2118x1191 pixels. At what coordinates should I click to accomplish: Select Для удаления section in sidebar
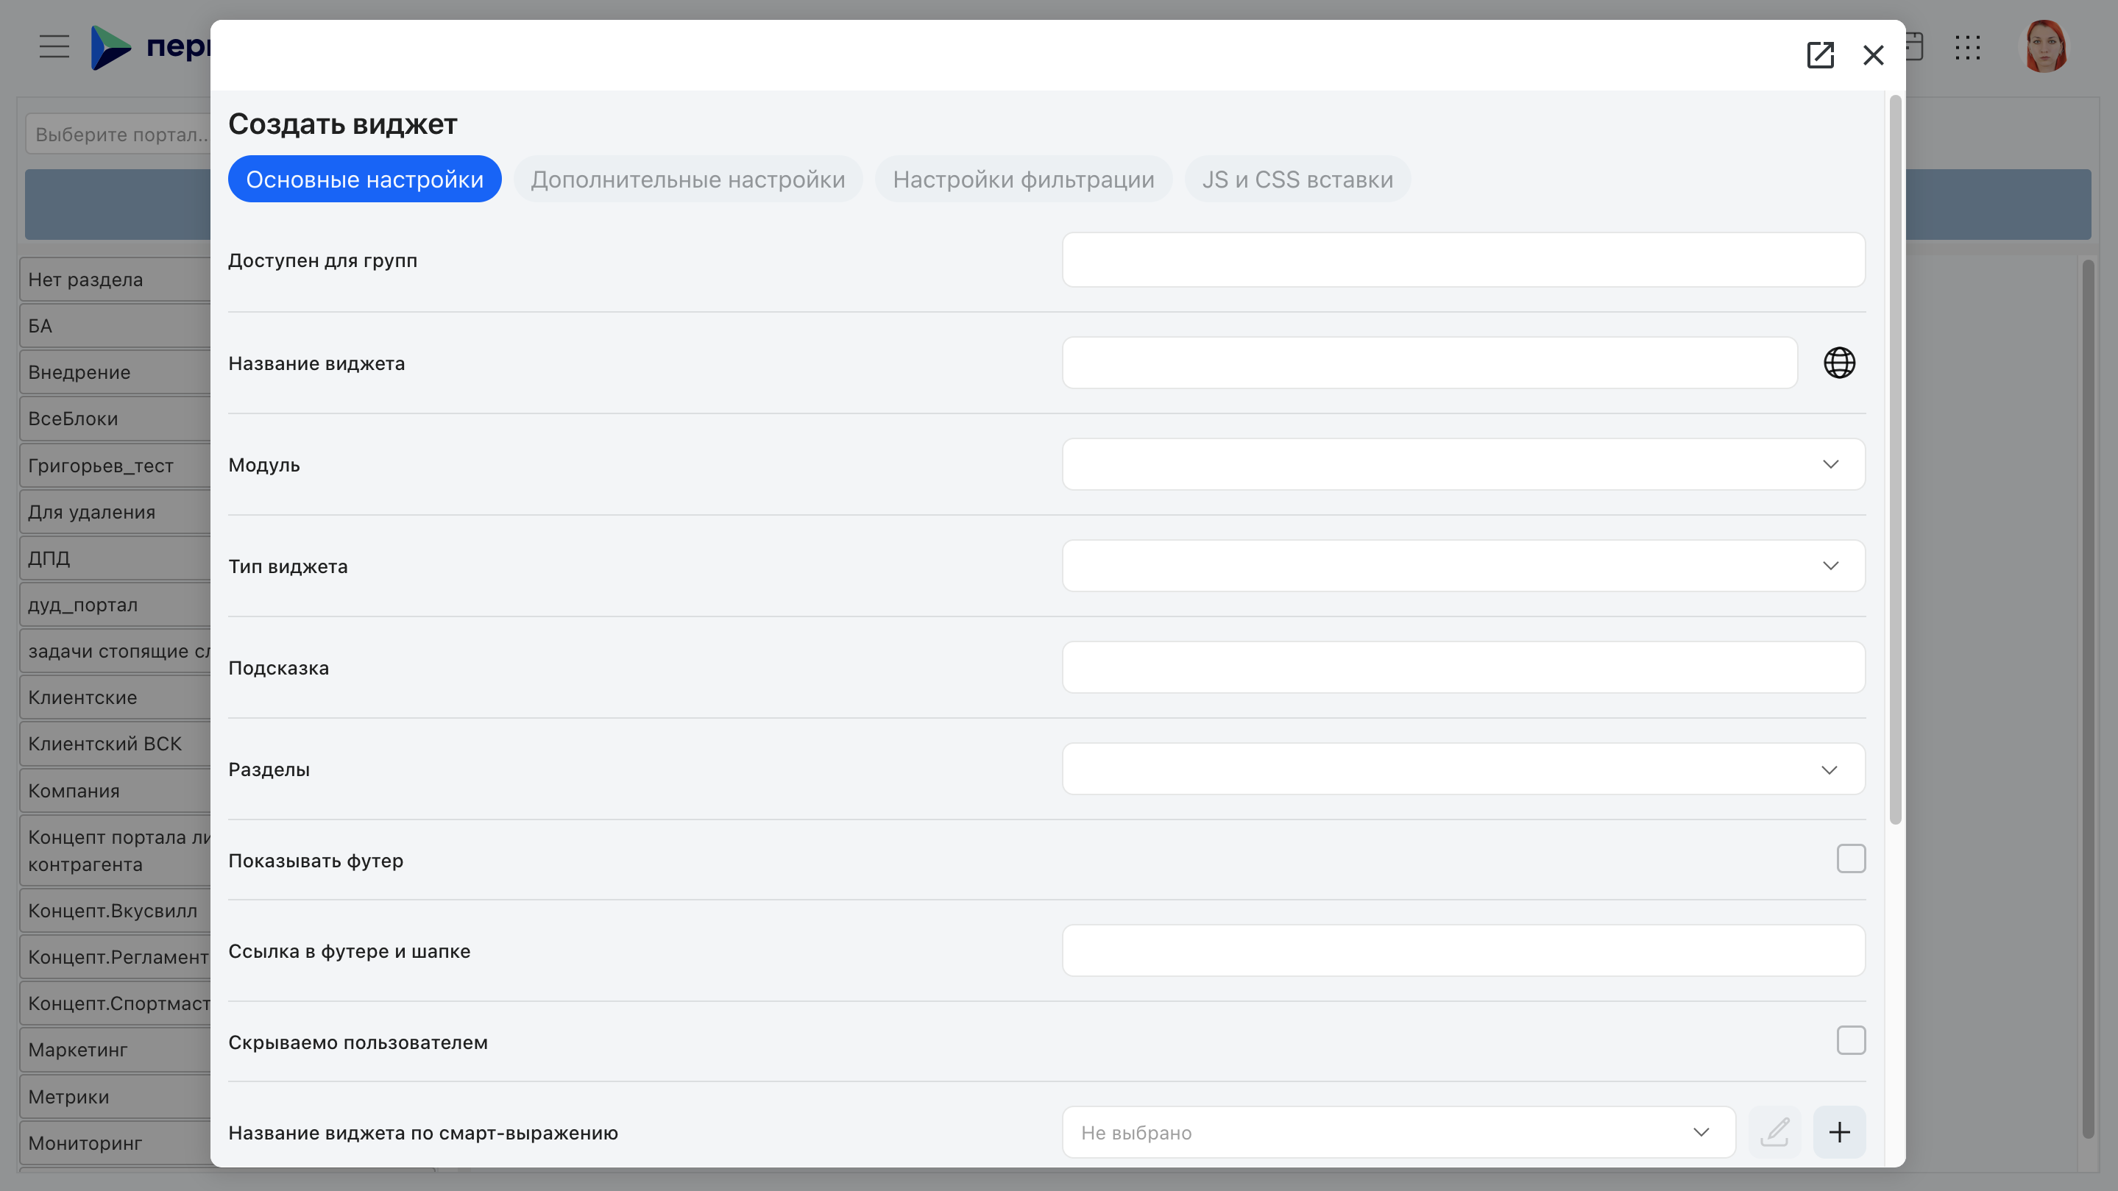click(x=115, y=512)
